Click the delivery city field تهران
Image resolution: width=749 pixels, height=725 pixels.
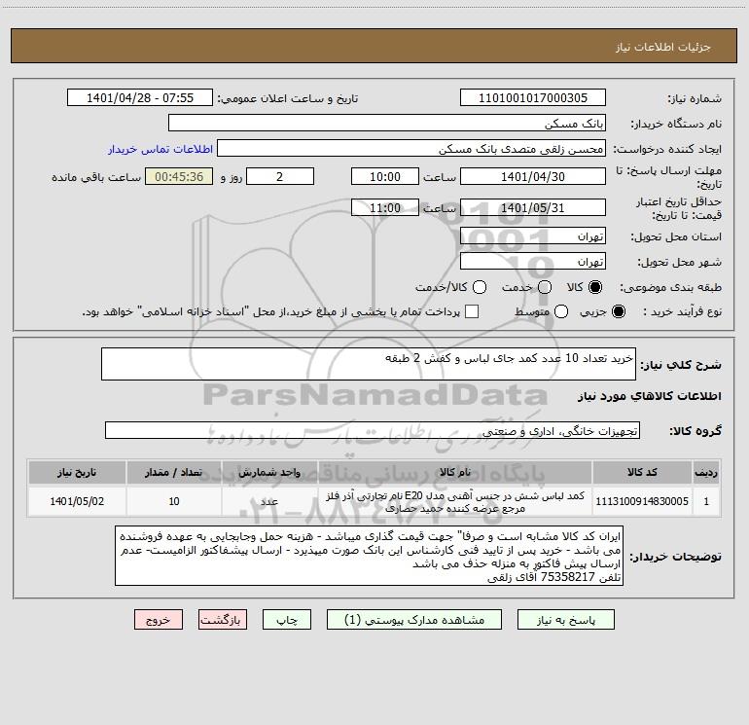point(533,262)
